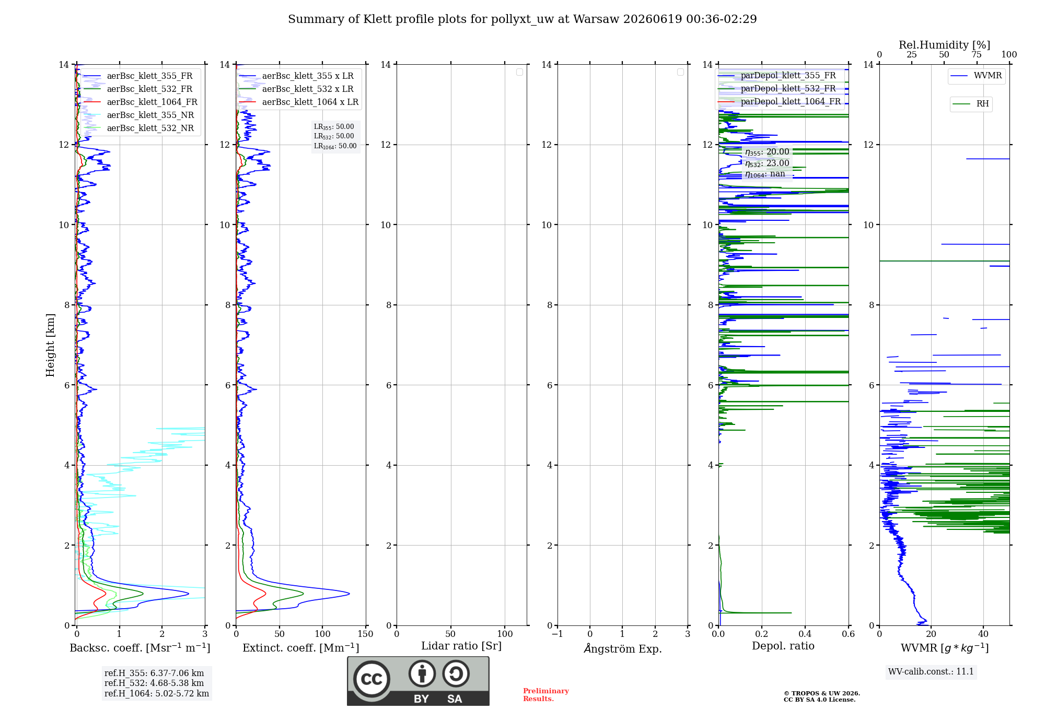
Task: Select the parDepol_klett_532_FR legend label
Action: click(x=788, y=89)
